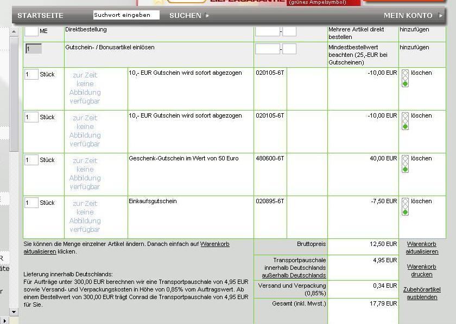This screenshot has height=324, width=456.
Task: Click the Bruttopreis value 12,50 EUR
Action: pyautogui.click(x=383, y=244)
